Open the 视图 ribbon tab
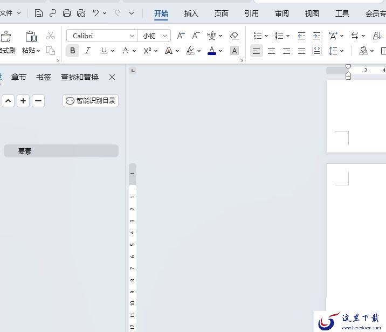The width and height of the screenshot is (386, 332). point(312,13)
